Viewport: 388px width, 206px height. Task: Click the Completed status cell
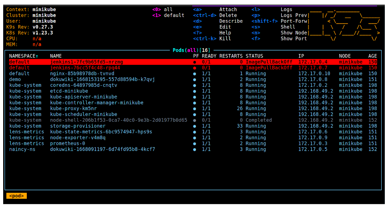click(x=259, y=120)
